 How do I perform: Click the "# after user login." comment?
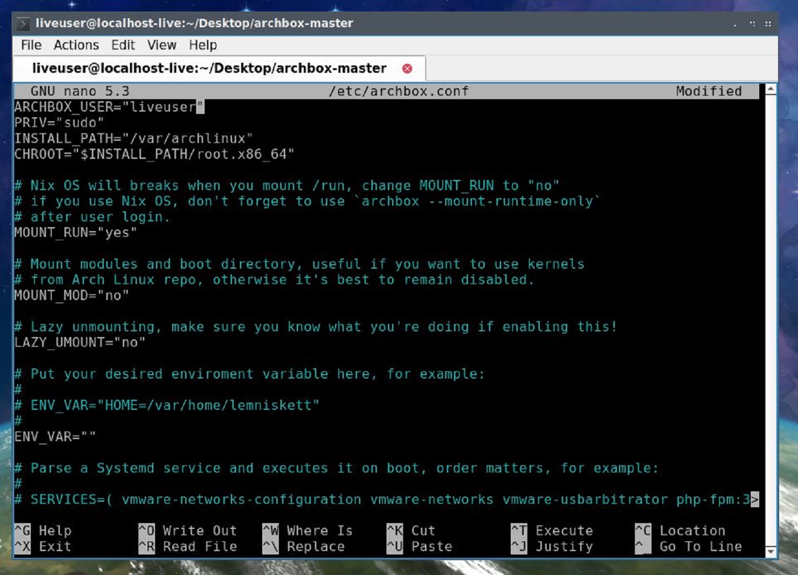click(92, 217)
